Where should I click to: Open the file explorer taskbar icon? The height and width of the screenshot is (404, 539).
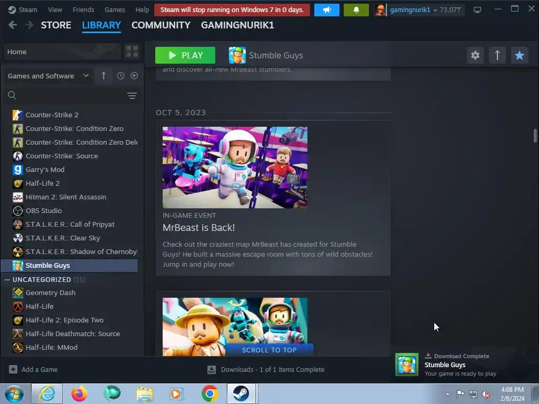click(x=145, y=395)
